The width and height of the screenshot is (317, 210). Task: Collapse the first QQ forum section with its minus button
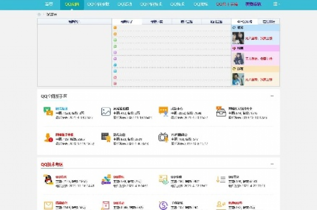click(272, 96)
